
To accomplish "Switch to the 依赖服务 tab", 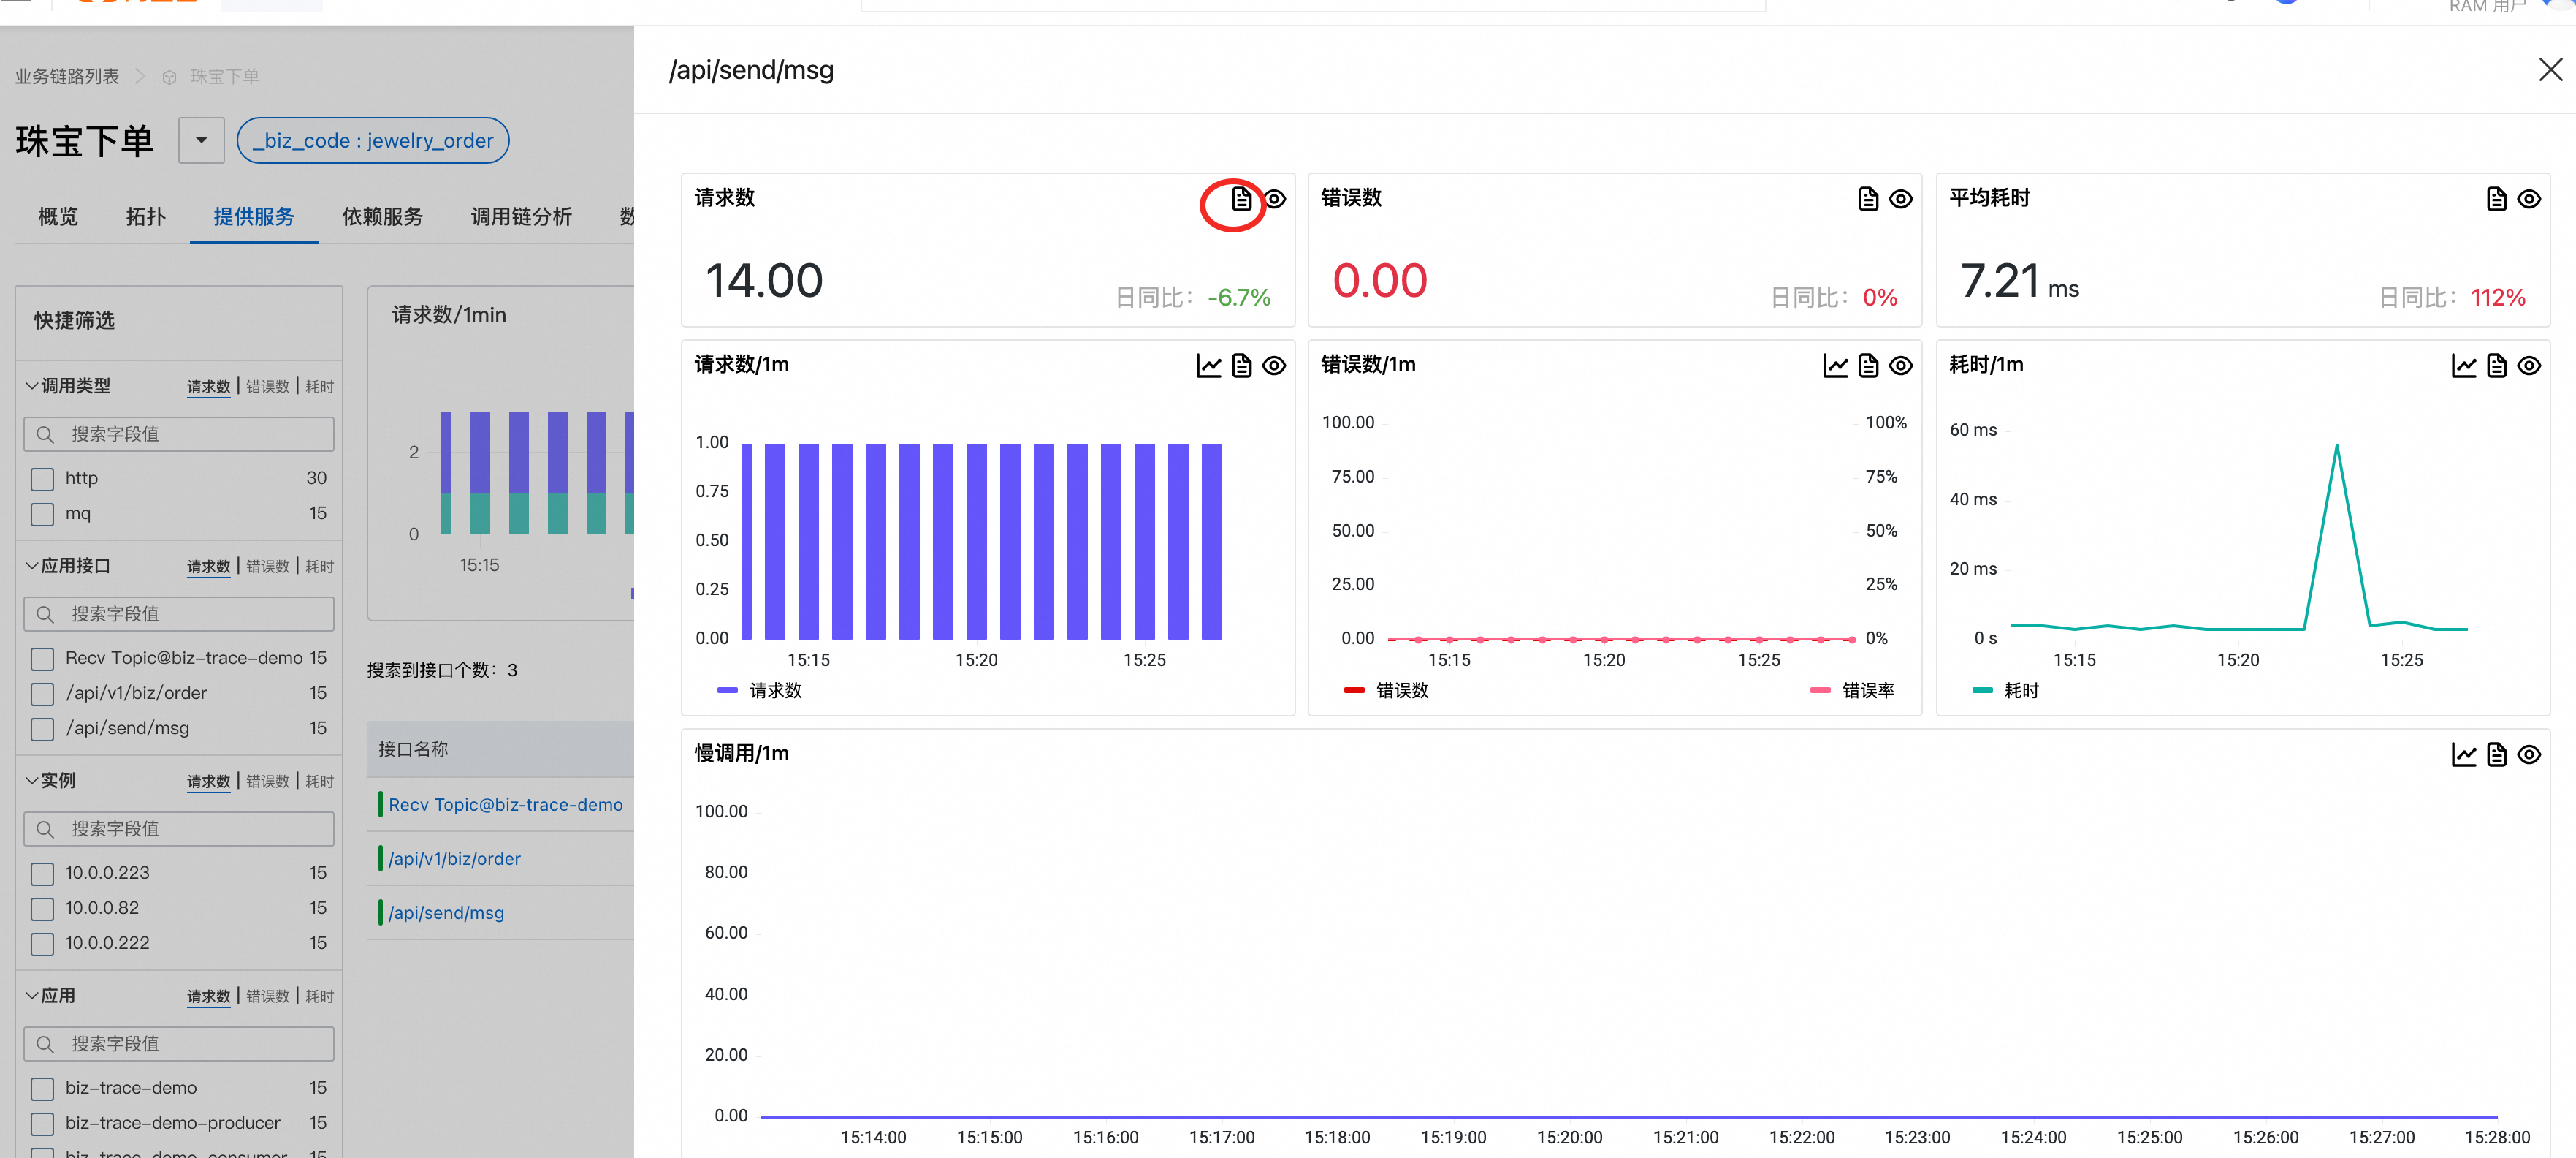I will [x=382, y=216].
